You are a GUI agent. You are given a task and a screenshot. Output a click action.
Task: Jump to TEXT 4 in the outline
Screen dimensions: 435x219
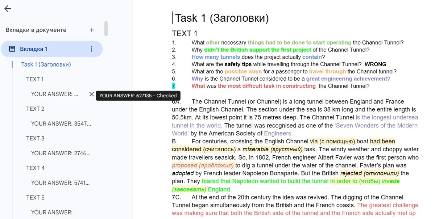(x=35, y=168)
